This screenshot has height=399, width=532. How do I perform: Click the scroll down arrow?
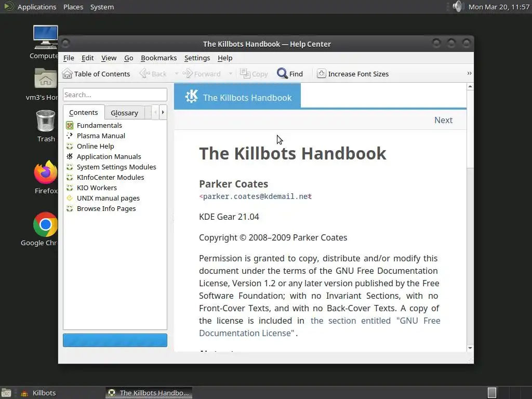[x=470, y=348]
